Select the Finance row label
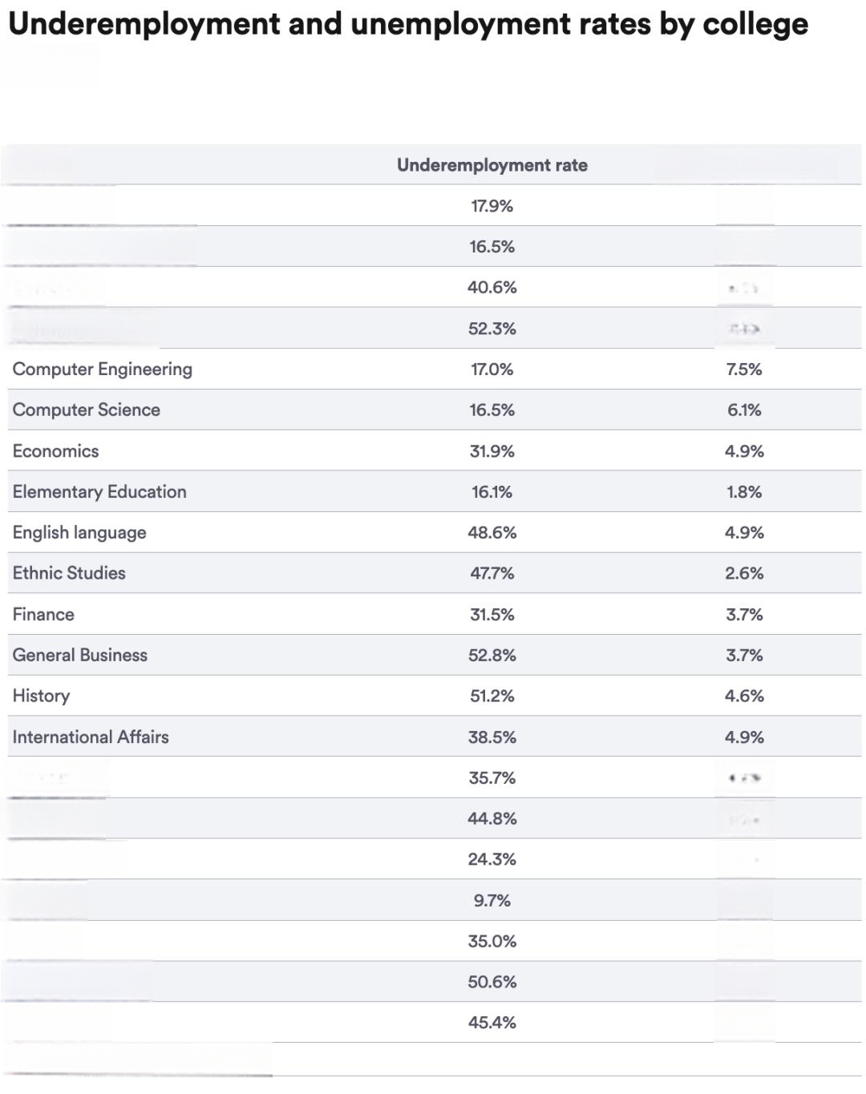The width and height of the screenshot is (866, 1094). (43, 615)
